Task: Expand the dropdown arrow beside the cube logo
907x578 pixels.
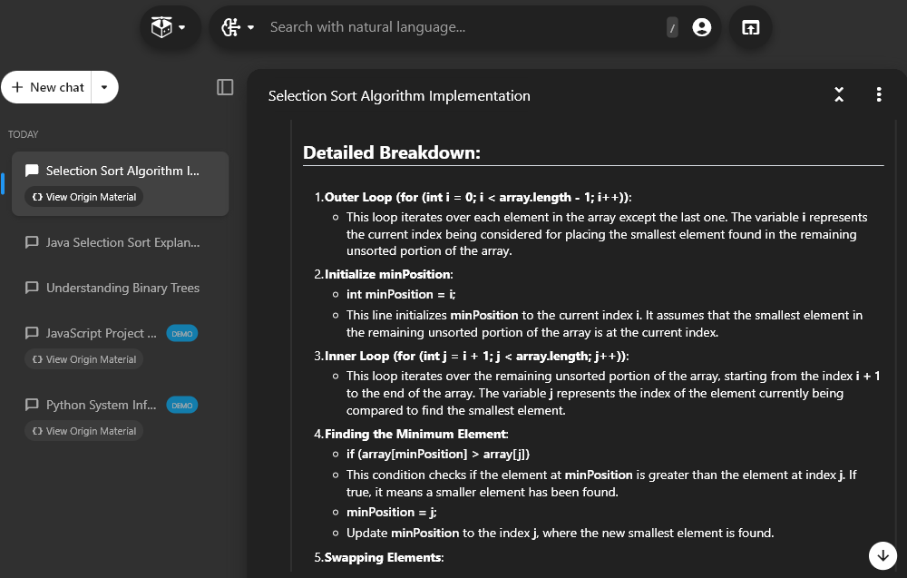Action: [x=181, y=28]
